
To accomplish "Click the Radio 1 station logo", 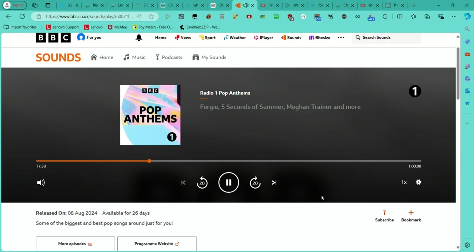I will [415, 91].
